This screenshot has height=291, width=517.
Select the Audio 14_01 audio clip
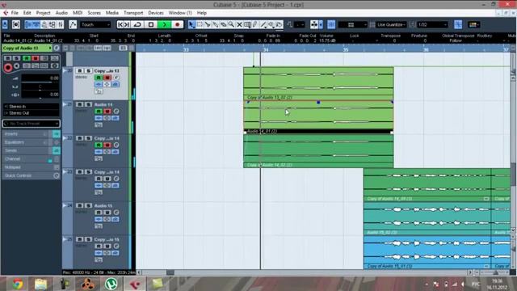pos(318,117)
